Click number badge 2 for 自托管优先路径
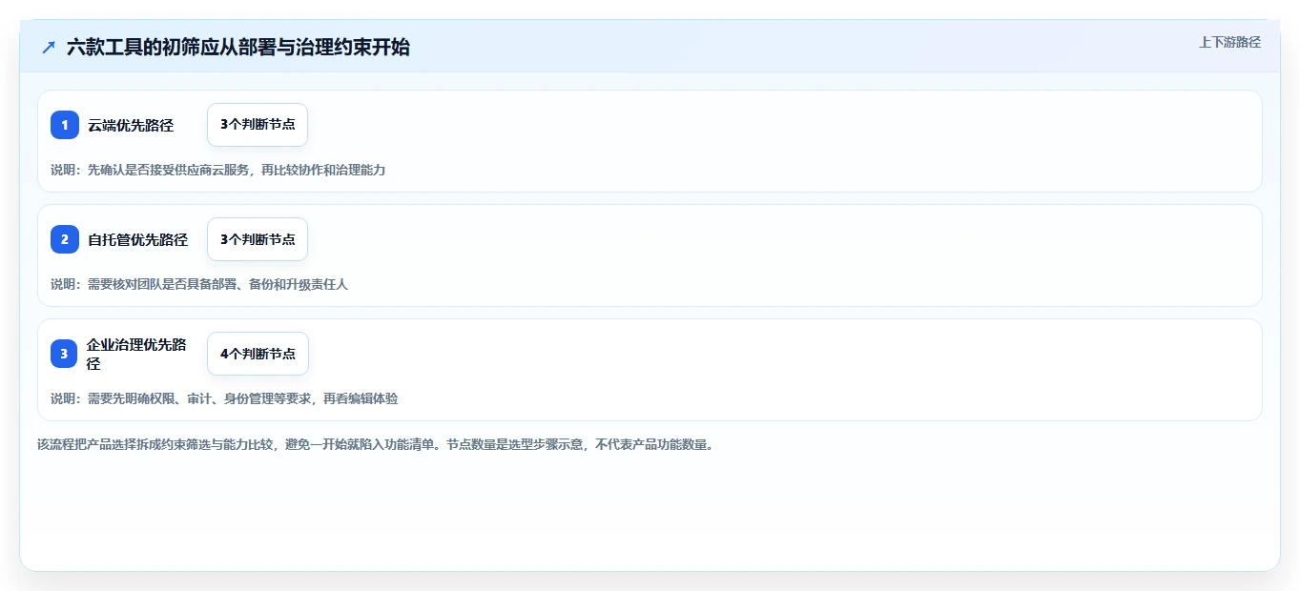The height and width of the screenshot is (591, 1300). (65, 239)
